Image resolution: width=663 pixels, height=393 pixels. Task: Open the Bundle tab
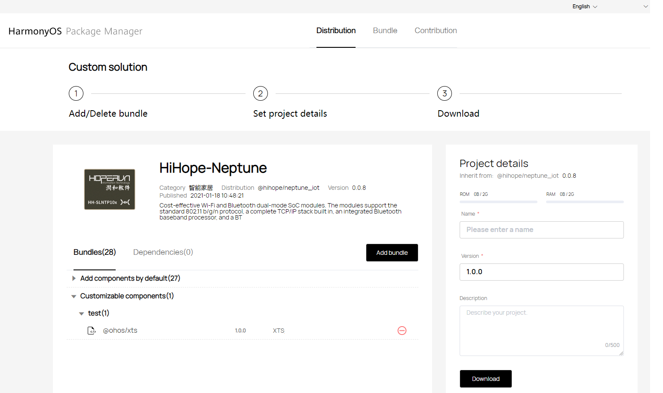[x=385, y=31]
